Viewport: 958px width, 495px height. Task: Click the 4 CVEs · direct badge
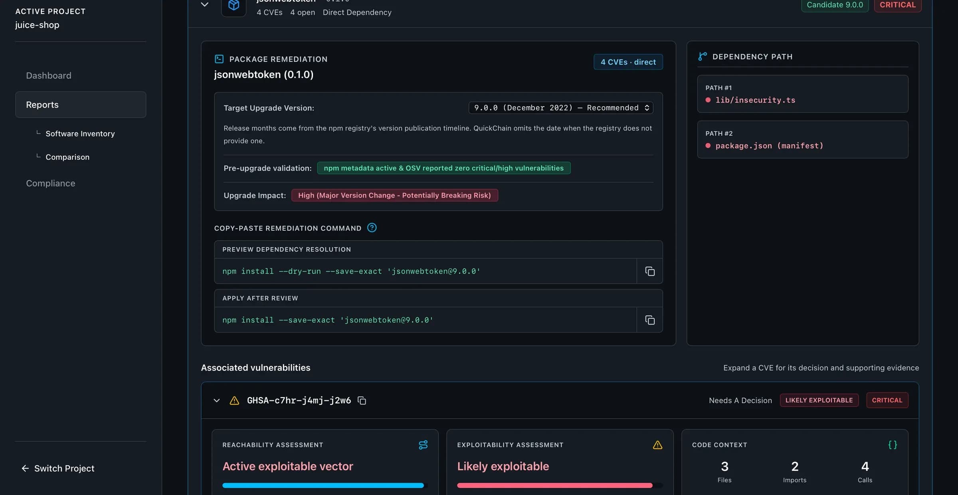628,62
